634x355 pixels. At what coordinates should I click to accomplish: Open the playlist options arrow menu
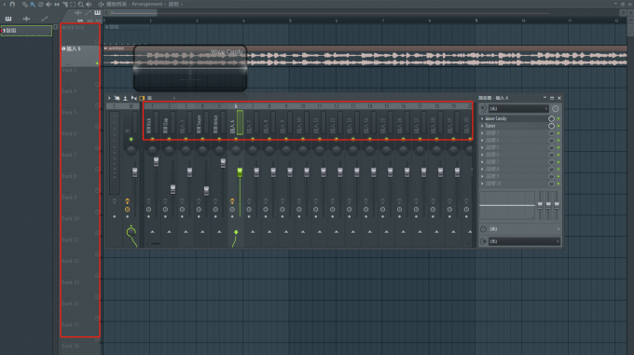point(5,4)
